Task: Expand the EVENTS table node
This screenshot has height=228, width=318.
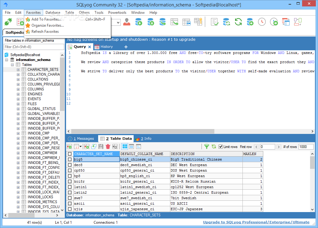Action: tap(18, 99)
